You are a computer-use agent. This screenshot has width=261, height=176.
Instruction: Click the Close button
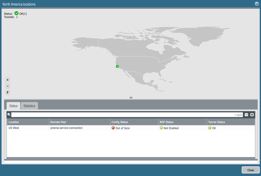click(251, 170)
